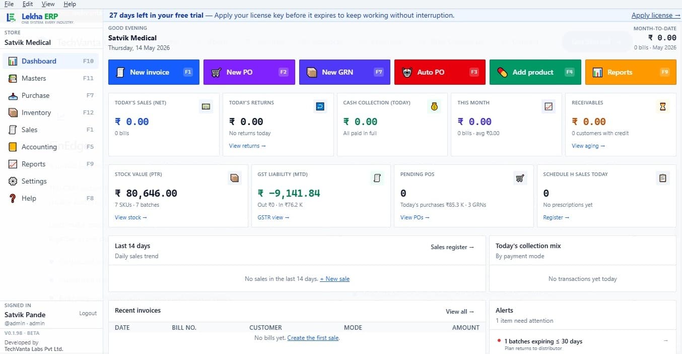
Task: Click the Accounting ledger icon in sidebar
Action: [13, 147]
